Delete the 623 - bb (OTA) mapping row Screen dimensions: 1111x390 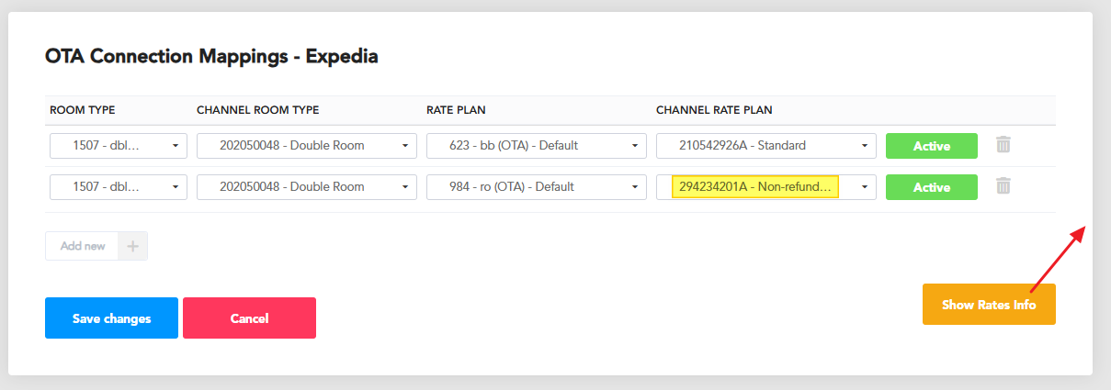click(1003, 145)
